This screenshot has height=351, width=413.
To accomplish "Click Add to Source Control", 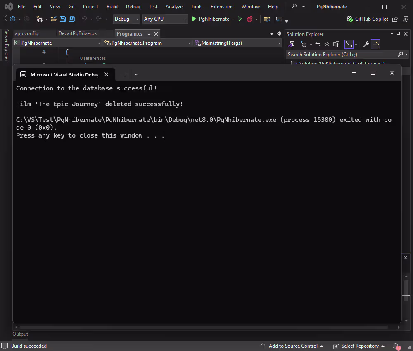I will coord(292,346).
